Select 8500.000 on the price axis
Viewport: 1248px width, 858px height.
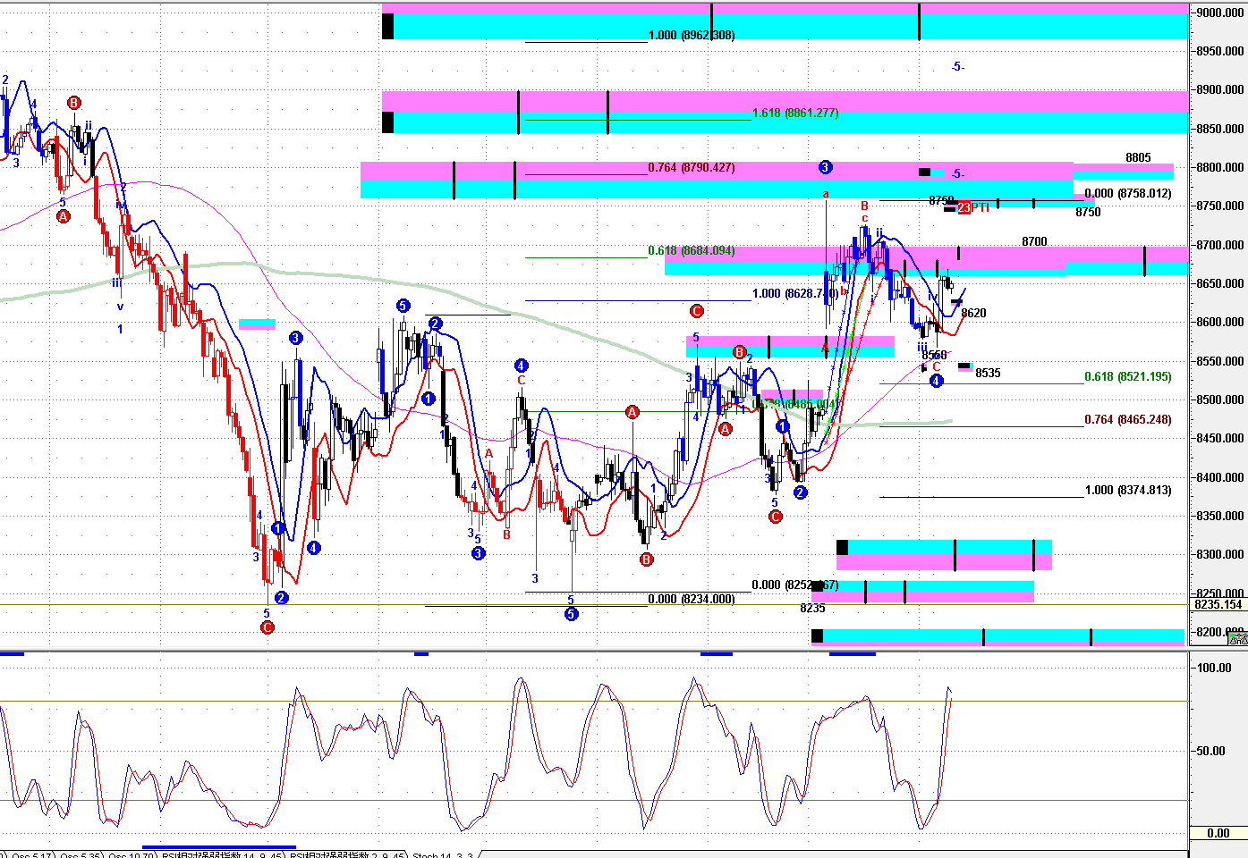click(x=1220, y=400)
